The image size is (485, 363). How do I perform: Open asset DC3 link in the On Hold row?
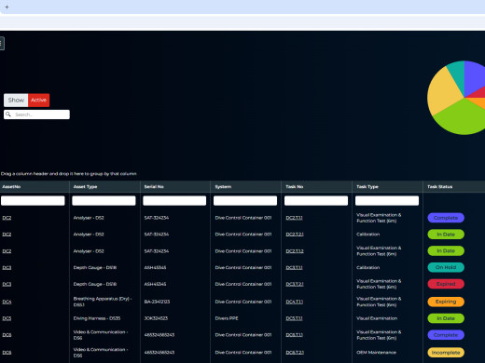[x=7, y=267]
